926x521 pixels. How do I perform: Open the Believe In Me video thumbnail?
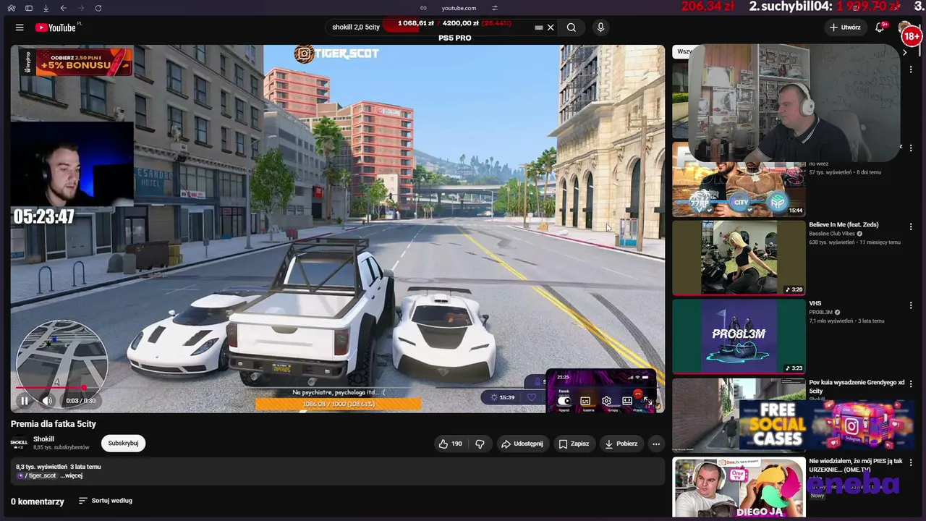point(739,258)
